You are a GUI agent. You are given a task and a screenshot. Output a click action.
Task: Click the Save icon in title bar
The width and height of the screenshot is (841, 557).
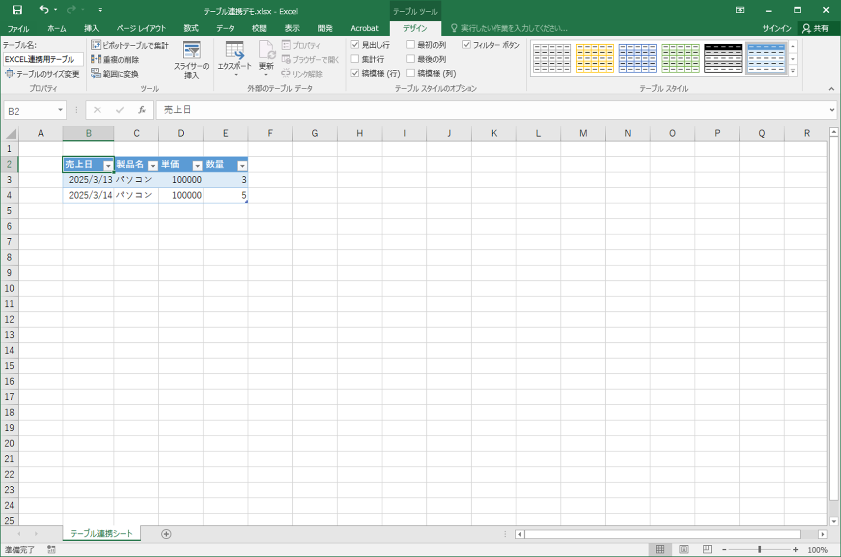click(17, 10)
